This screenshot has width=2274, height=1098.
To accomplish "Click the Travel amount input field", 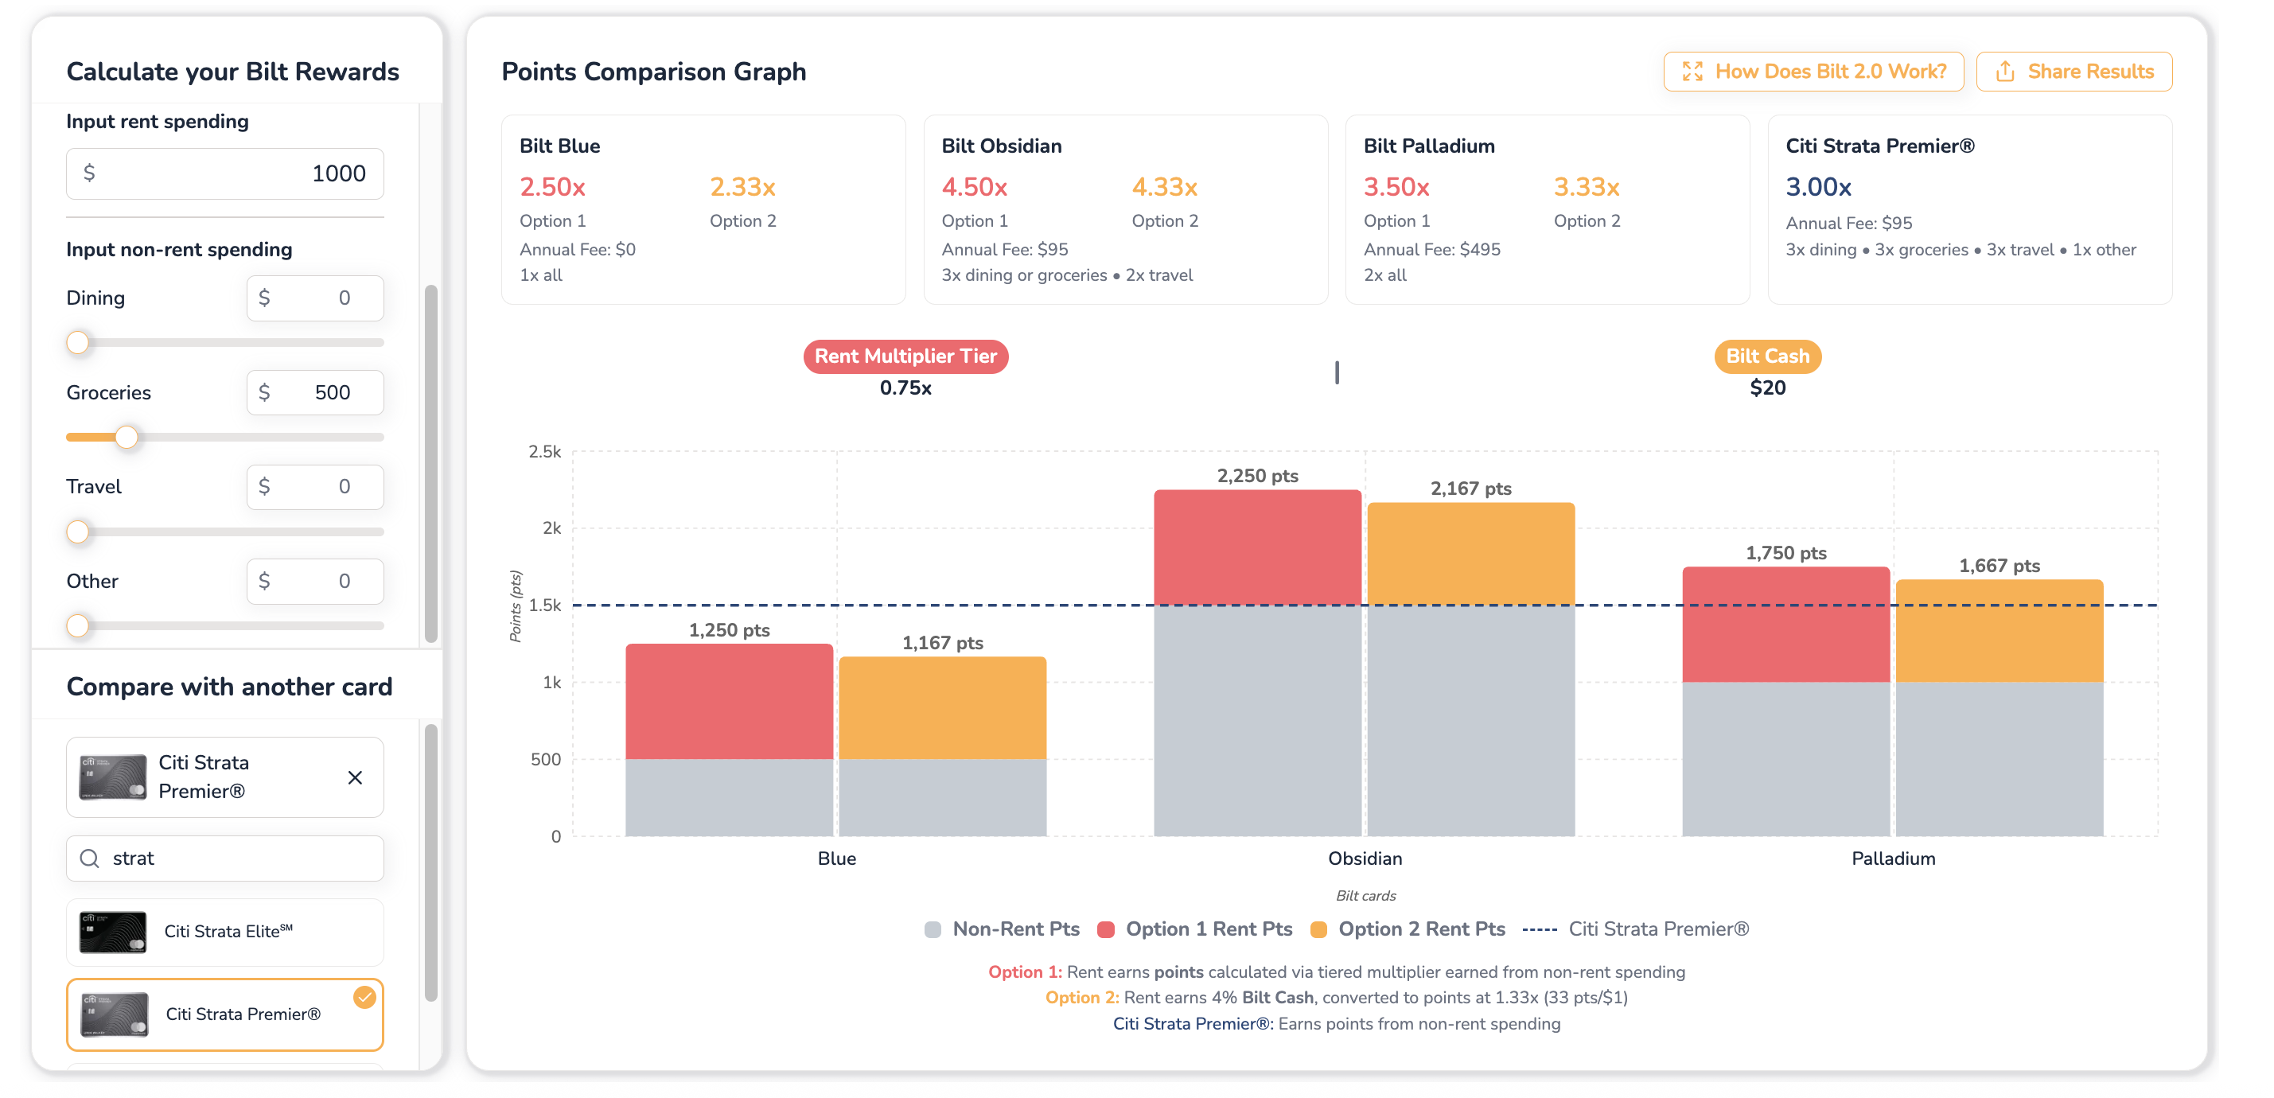I will 315,486.
